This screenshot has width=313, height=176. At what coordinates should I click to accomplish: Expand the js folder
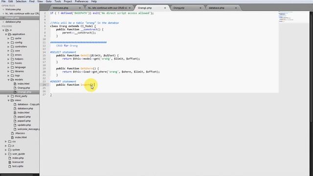coord(6,146)
